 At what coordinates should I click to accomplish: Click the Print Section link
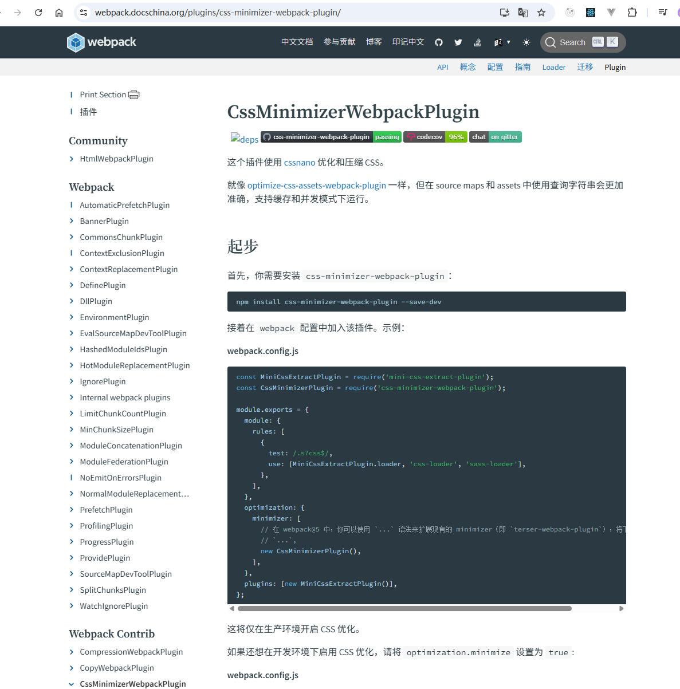[103, 95]
